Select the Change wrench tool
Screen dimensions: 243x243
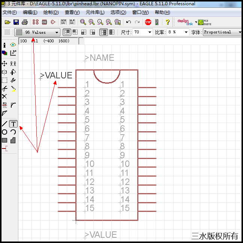pyautogui.click(x=13, y=80)
